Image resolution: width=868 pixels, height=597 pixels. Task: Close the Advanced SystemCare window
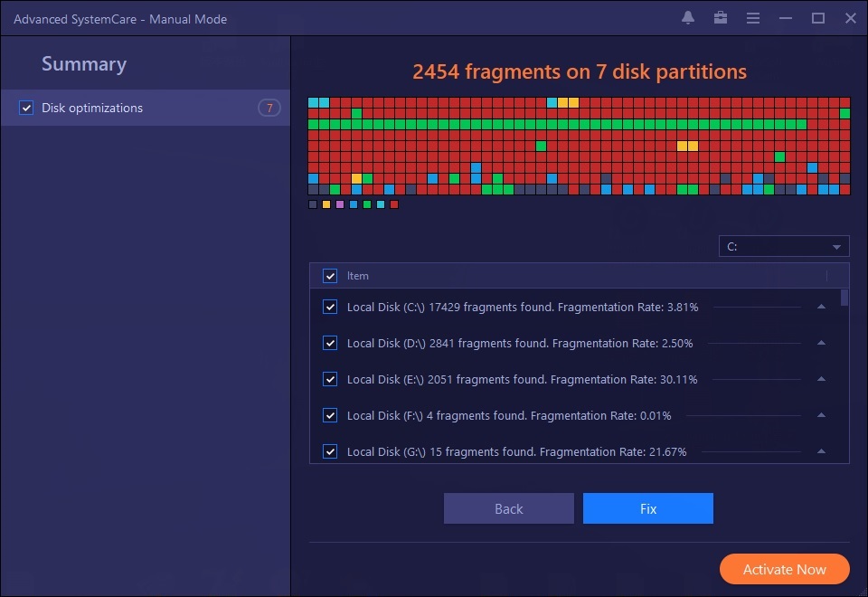coord(851,18)
